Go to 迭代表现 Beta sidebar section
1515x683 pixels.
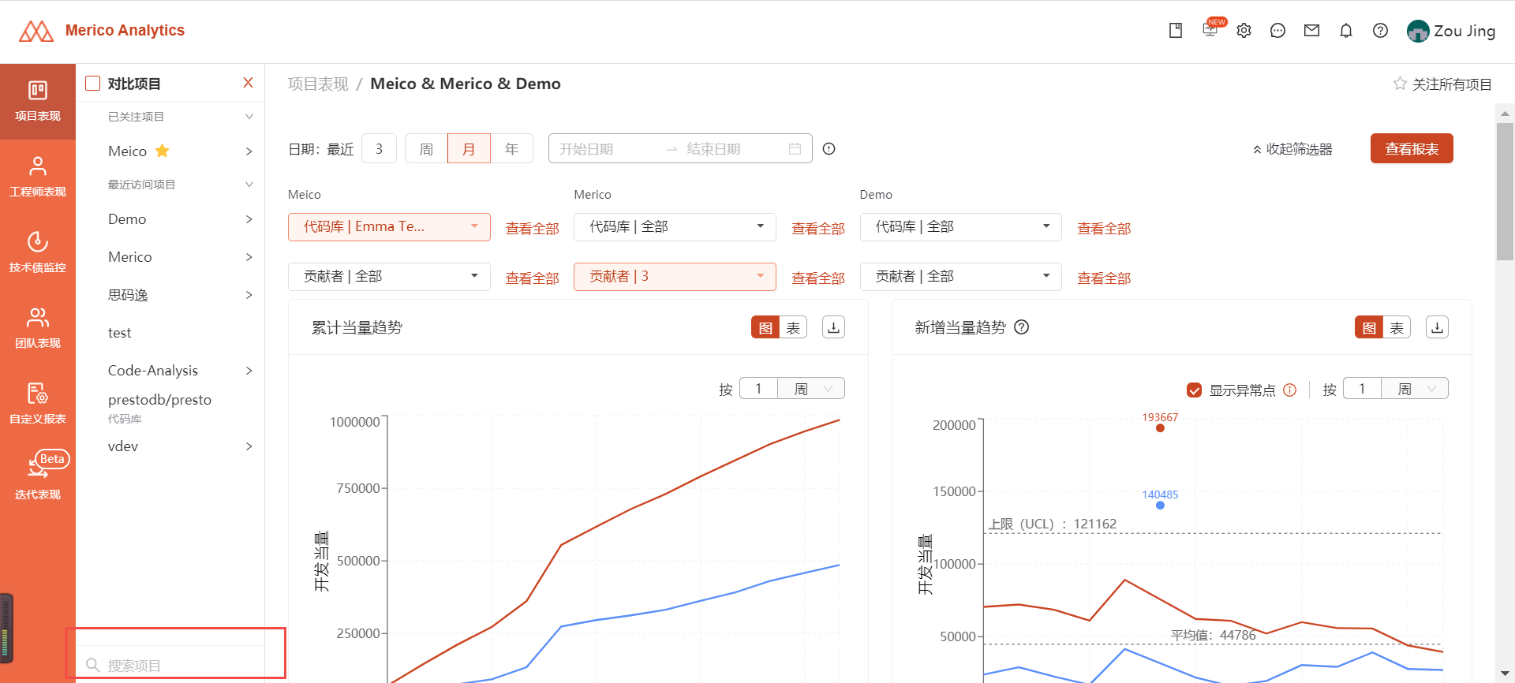tap(38, 476)
